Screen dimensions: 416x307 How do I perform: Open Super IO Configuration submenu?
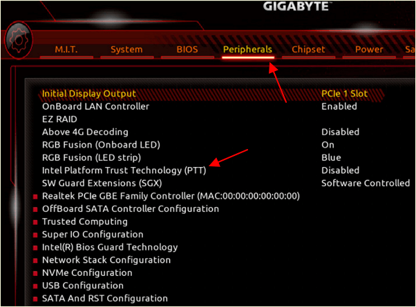93,235
